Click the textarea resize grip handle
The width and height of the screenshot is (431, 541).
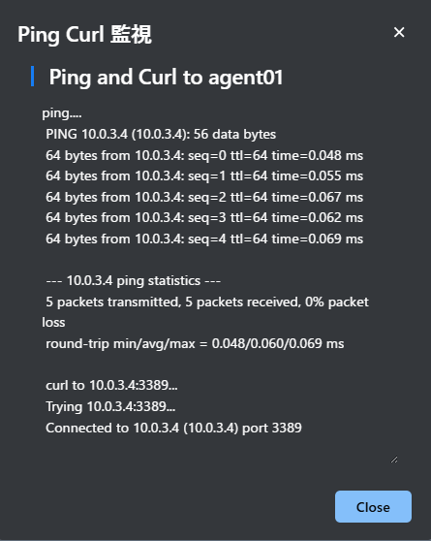(x=394, y=460)
